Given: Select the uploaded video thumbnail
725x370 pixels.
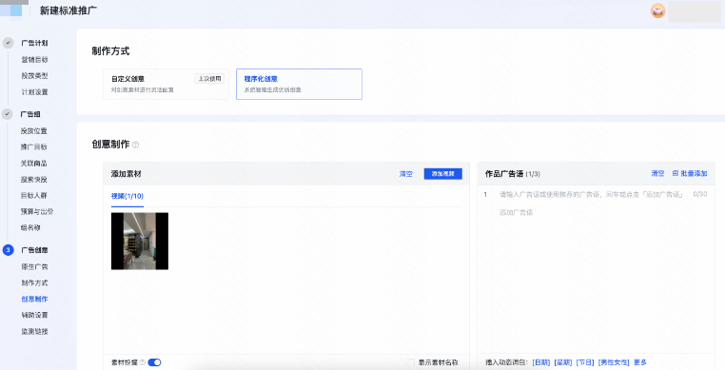Looking at the screenshot, I should (140, 241).
